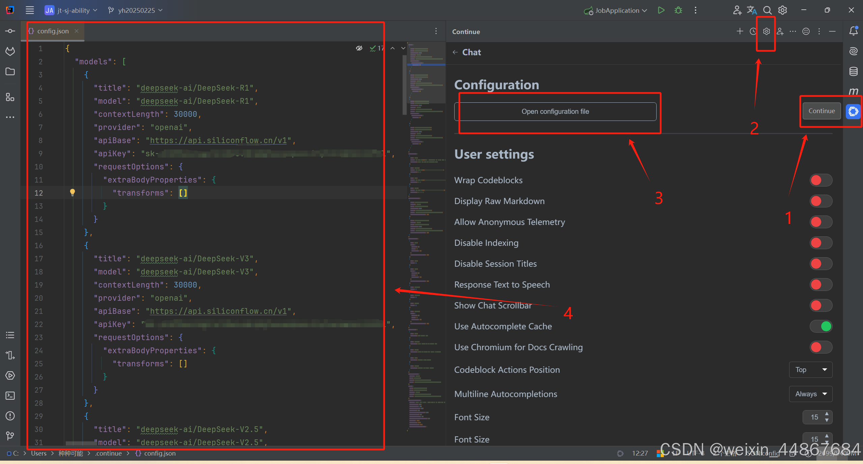The width and height of the screenshot is (863, 464).
Task: Open Database tool window on right sidebar
Action: pos(853,71)
